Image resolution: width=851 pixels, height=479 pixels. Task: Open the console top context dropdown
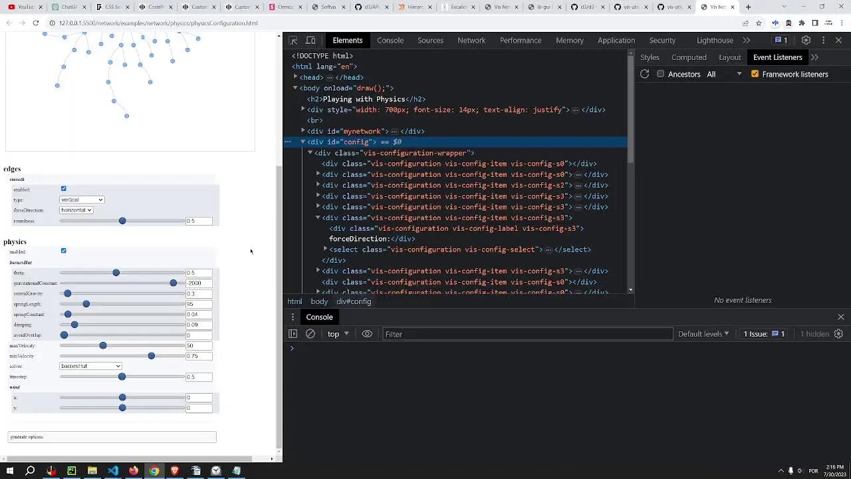pos(338,334)
